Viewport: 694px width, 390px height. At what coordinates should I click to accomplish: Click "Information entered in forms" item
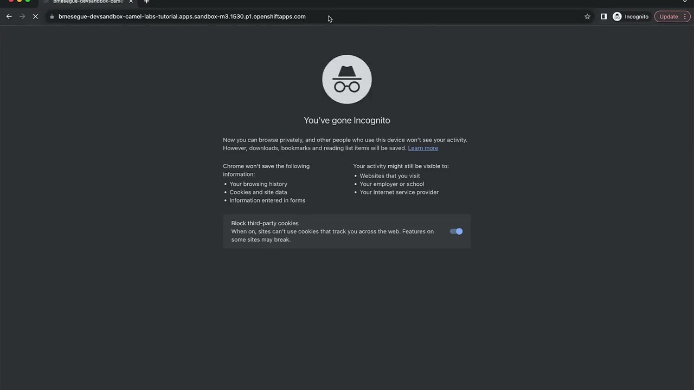267,200
